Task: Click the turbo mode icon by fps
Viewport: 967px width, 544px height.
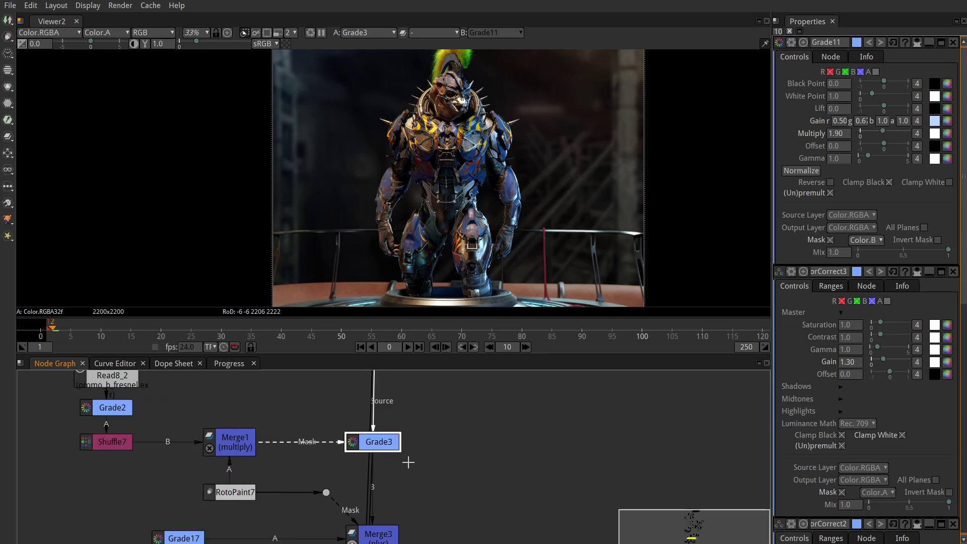Action: coord(224,347)
